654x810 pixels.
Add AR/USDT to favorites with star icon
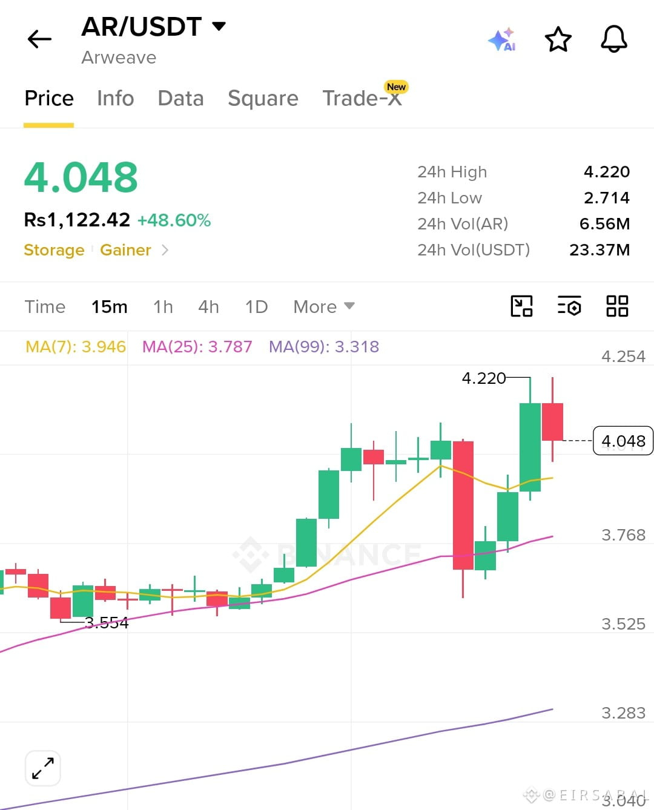click(558, 39)
